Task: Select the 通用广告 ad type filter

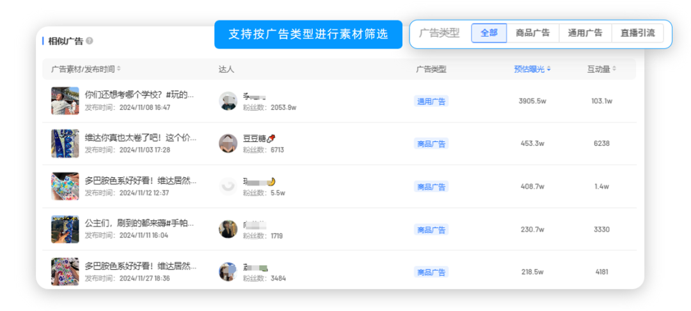Action: point(585,33)
